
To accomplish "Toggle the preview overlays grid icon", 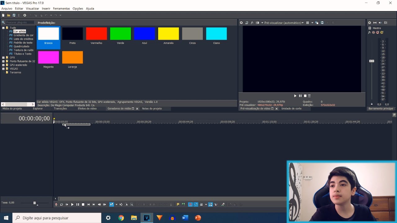I will point(308,23).
